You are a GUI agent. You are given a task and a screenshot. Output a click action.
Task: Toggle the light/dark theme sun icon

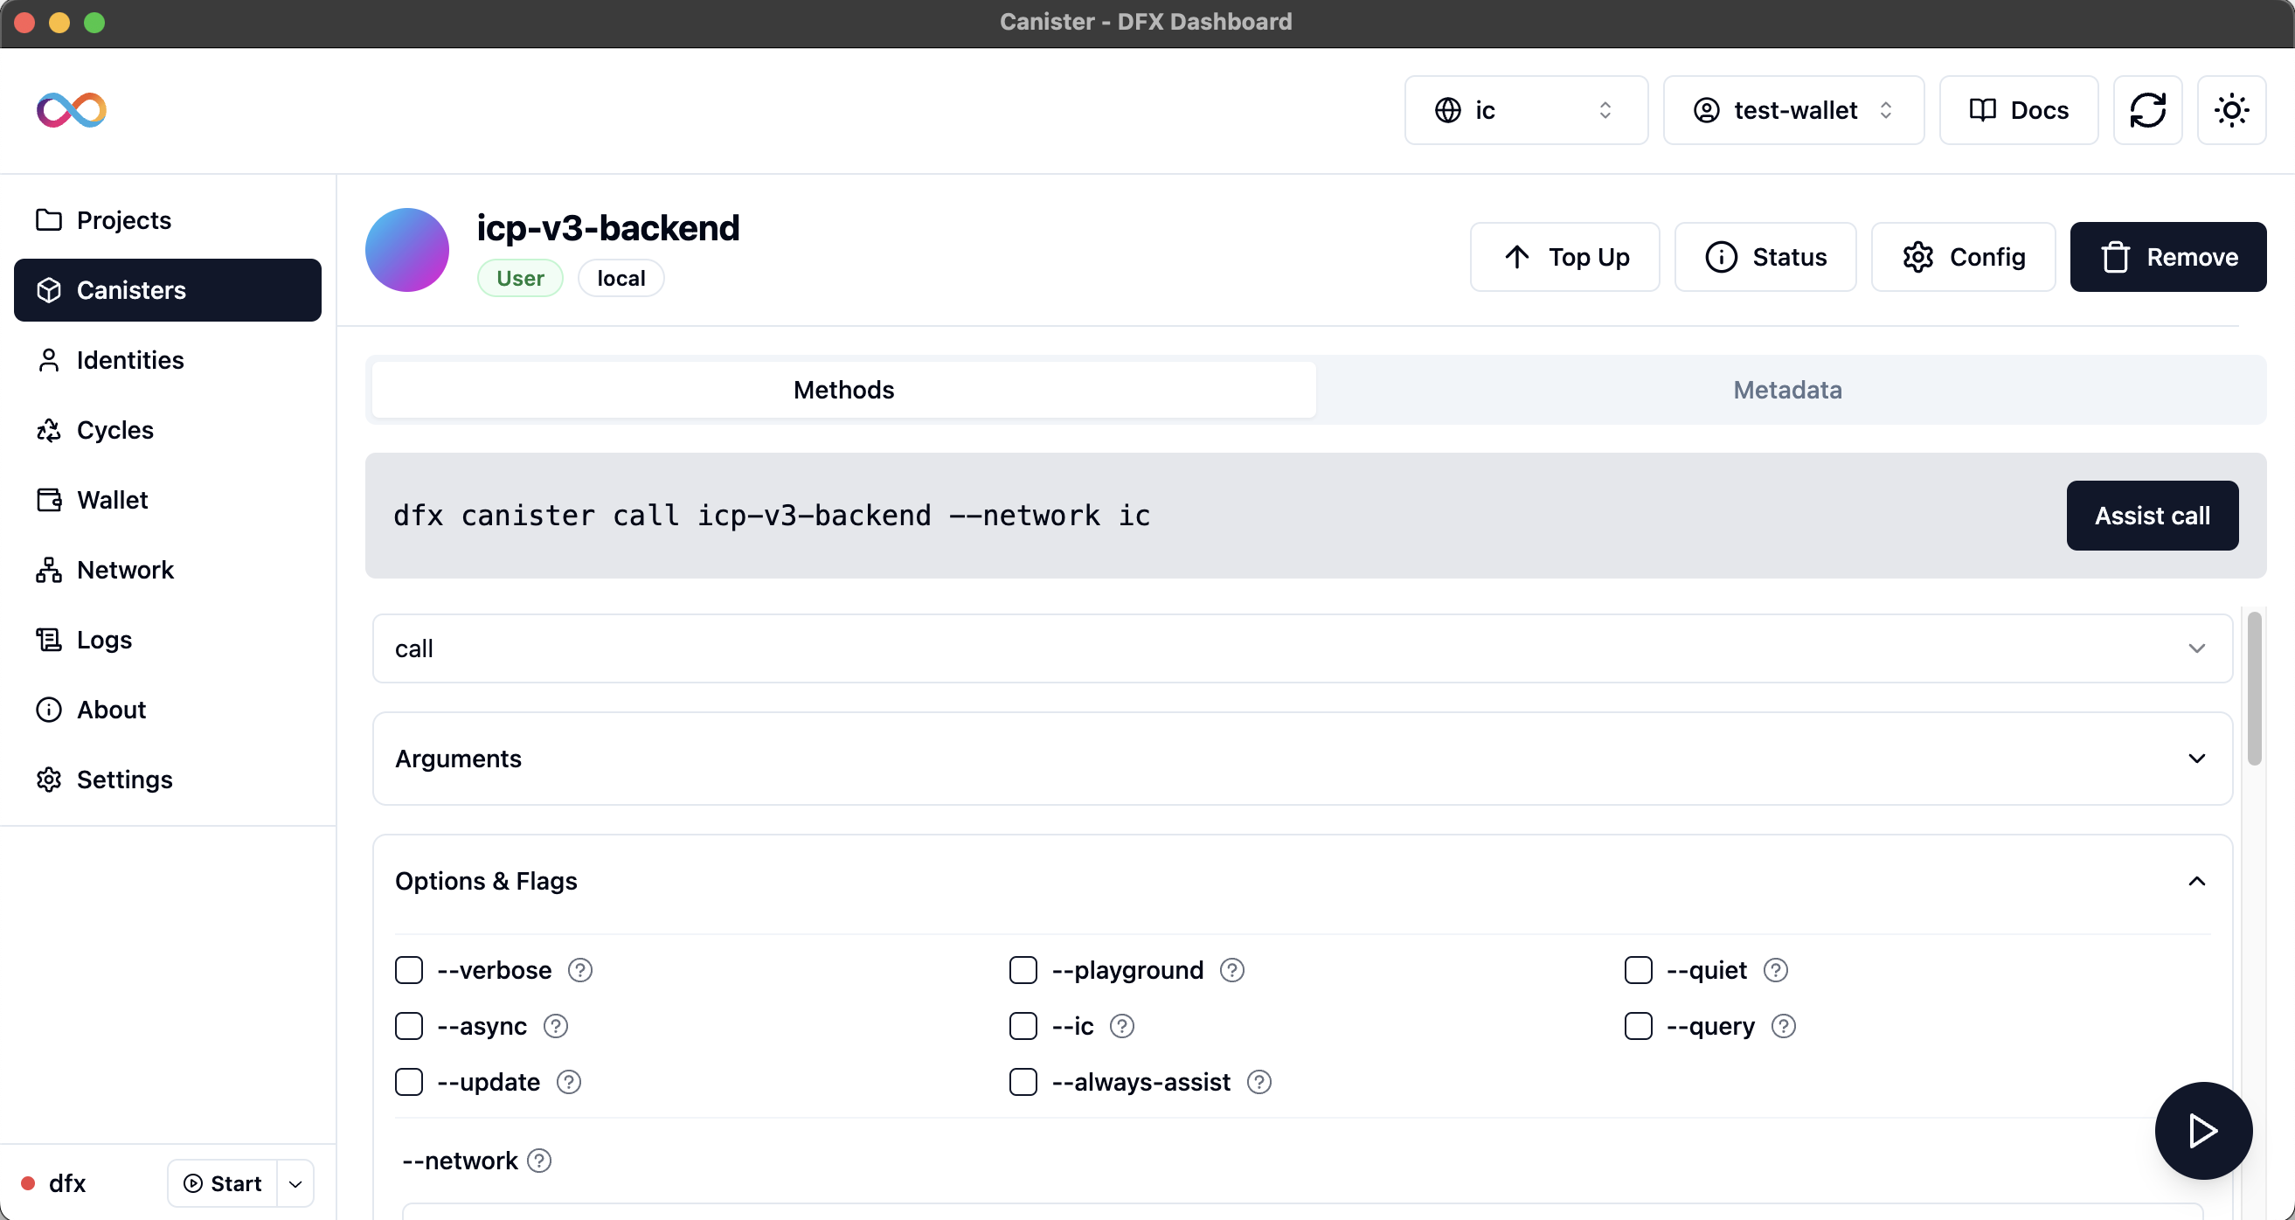[2231, 109]
